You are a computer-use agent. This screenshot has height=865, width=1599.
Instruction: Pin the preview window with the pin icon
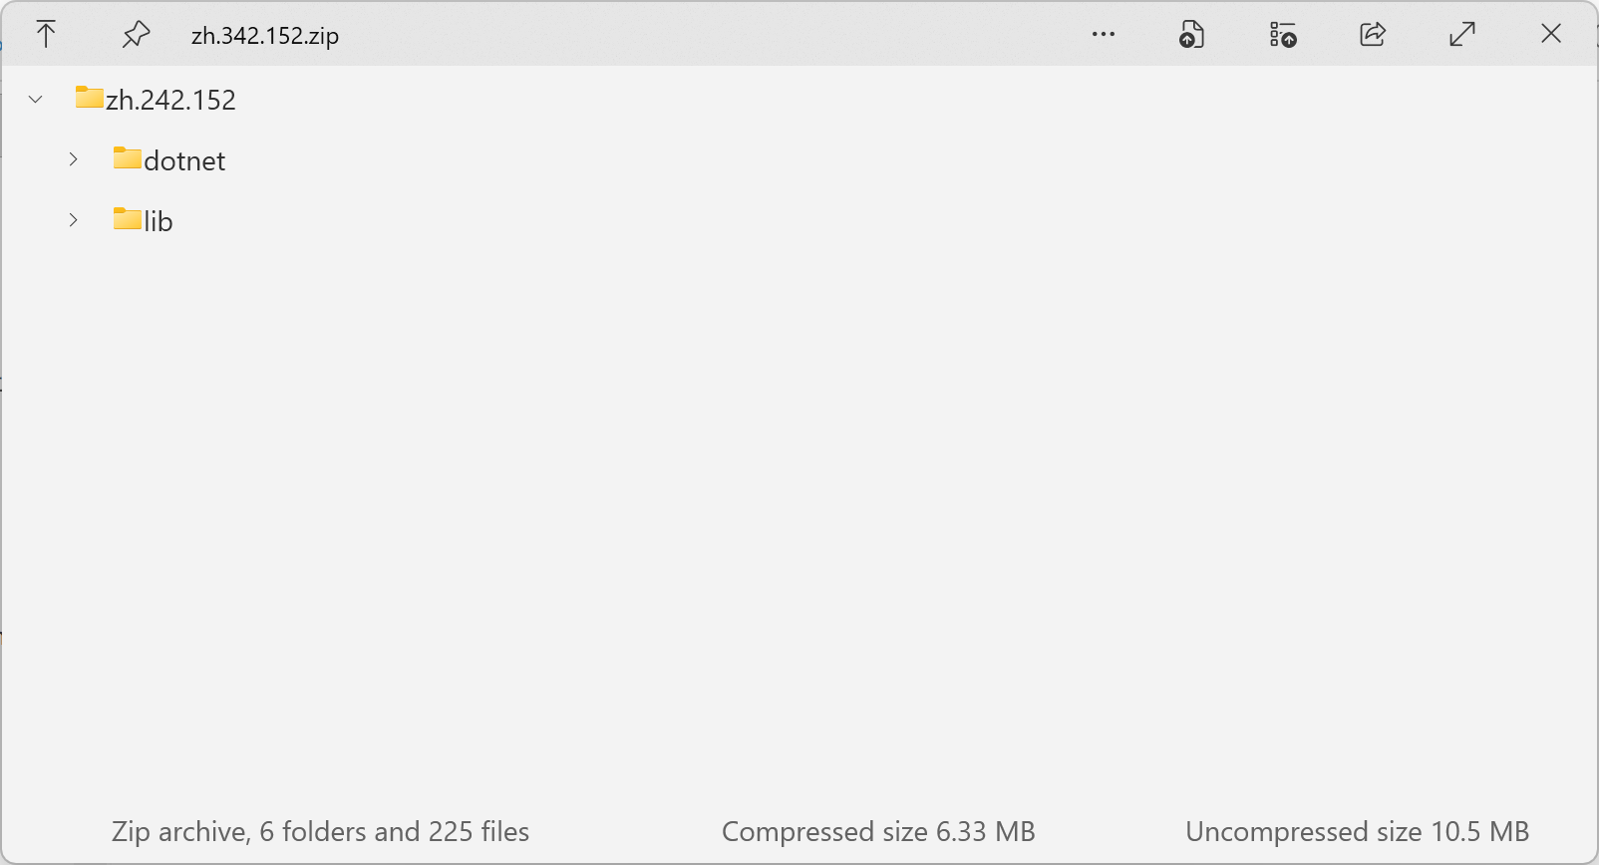pos(136,35)
